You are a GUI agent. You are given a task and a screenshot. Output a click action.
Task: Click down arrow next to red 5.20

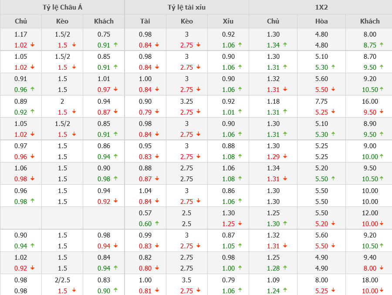(x=333, y=224)
